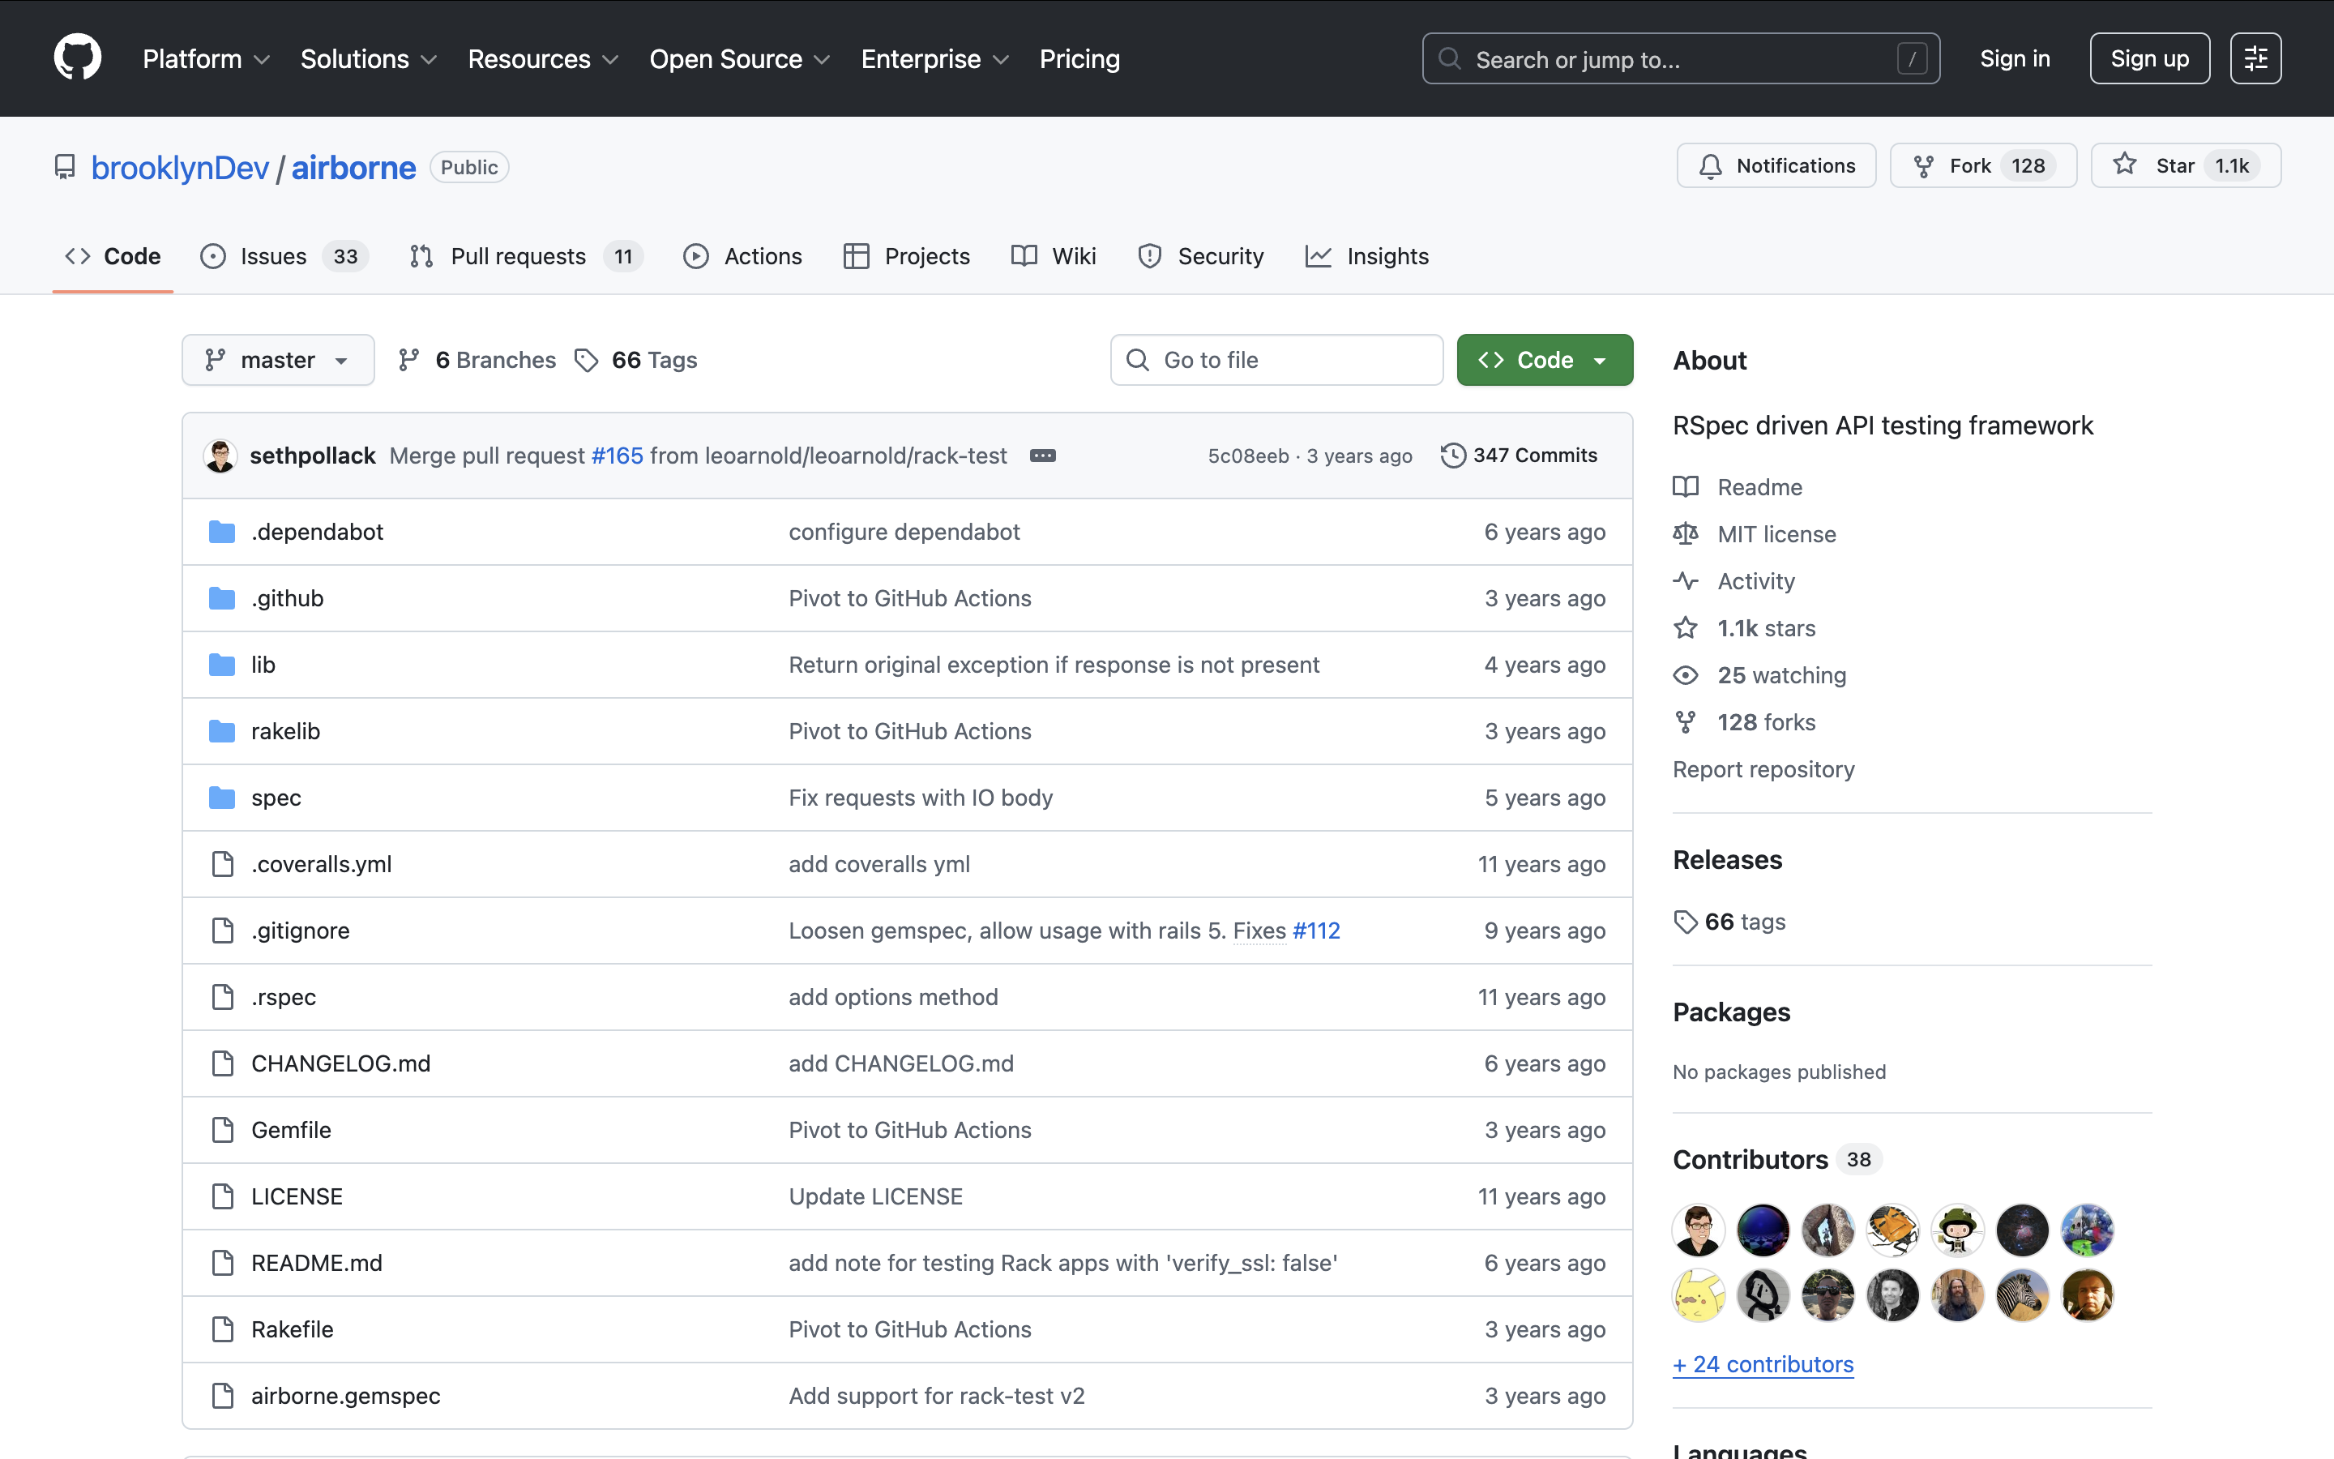Click the GitHub logo icon

pyautogui.click(x=77, y=58)
